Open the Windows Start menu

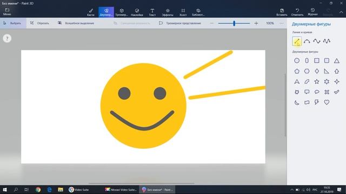coord(5,190)
